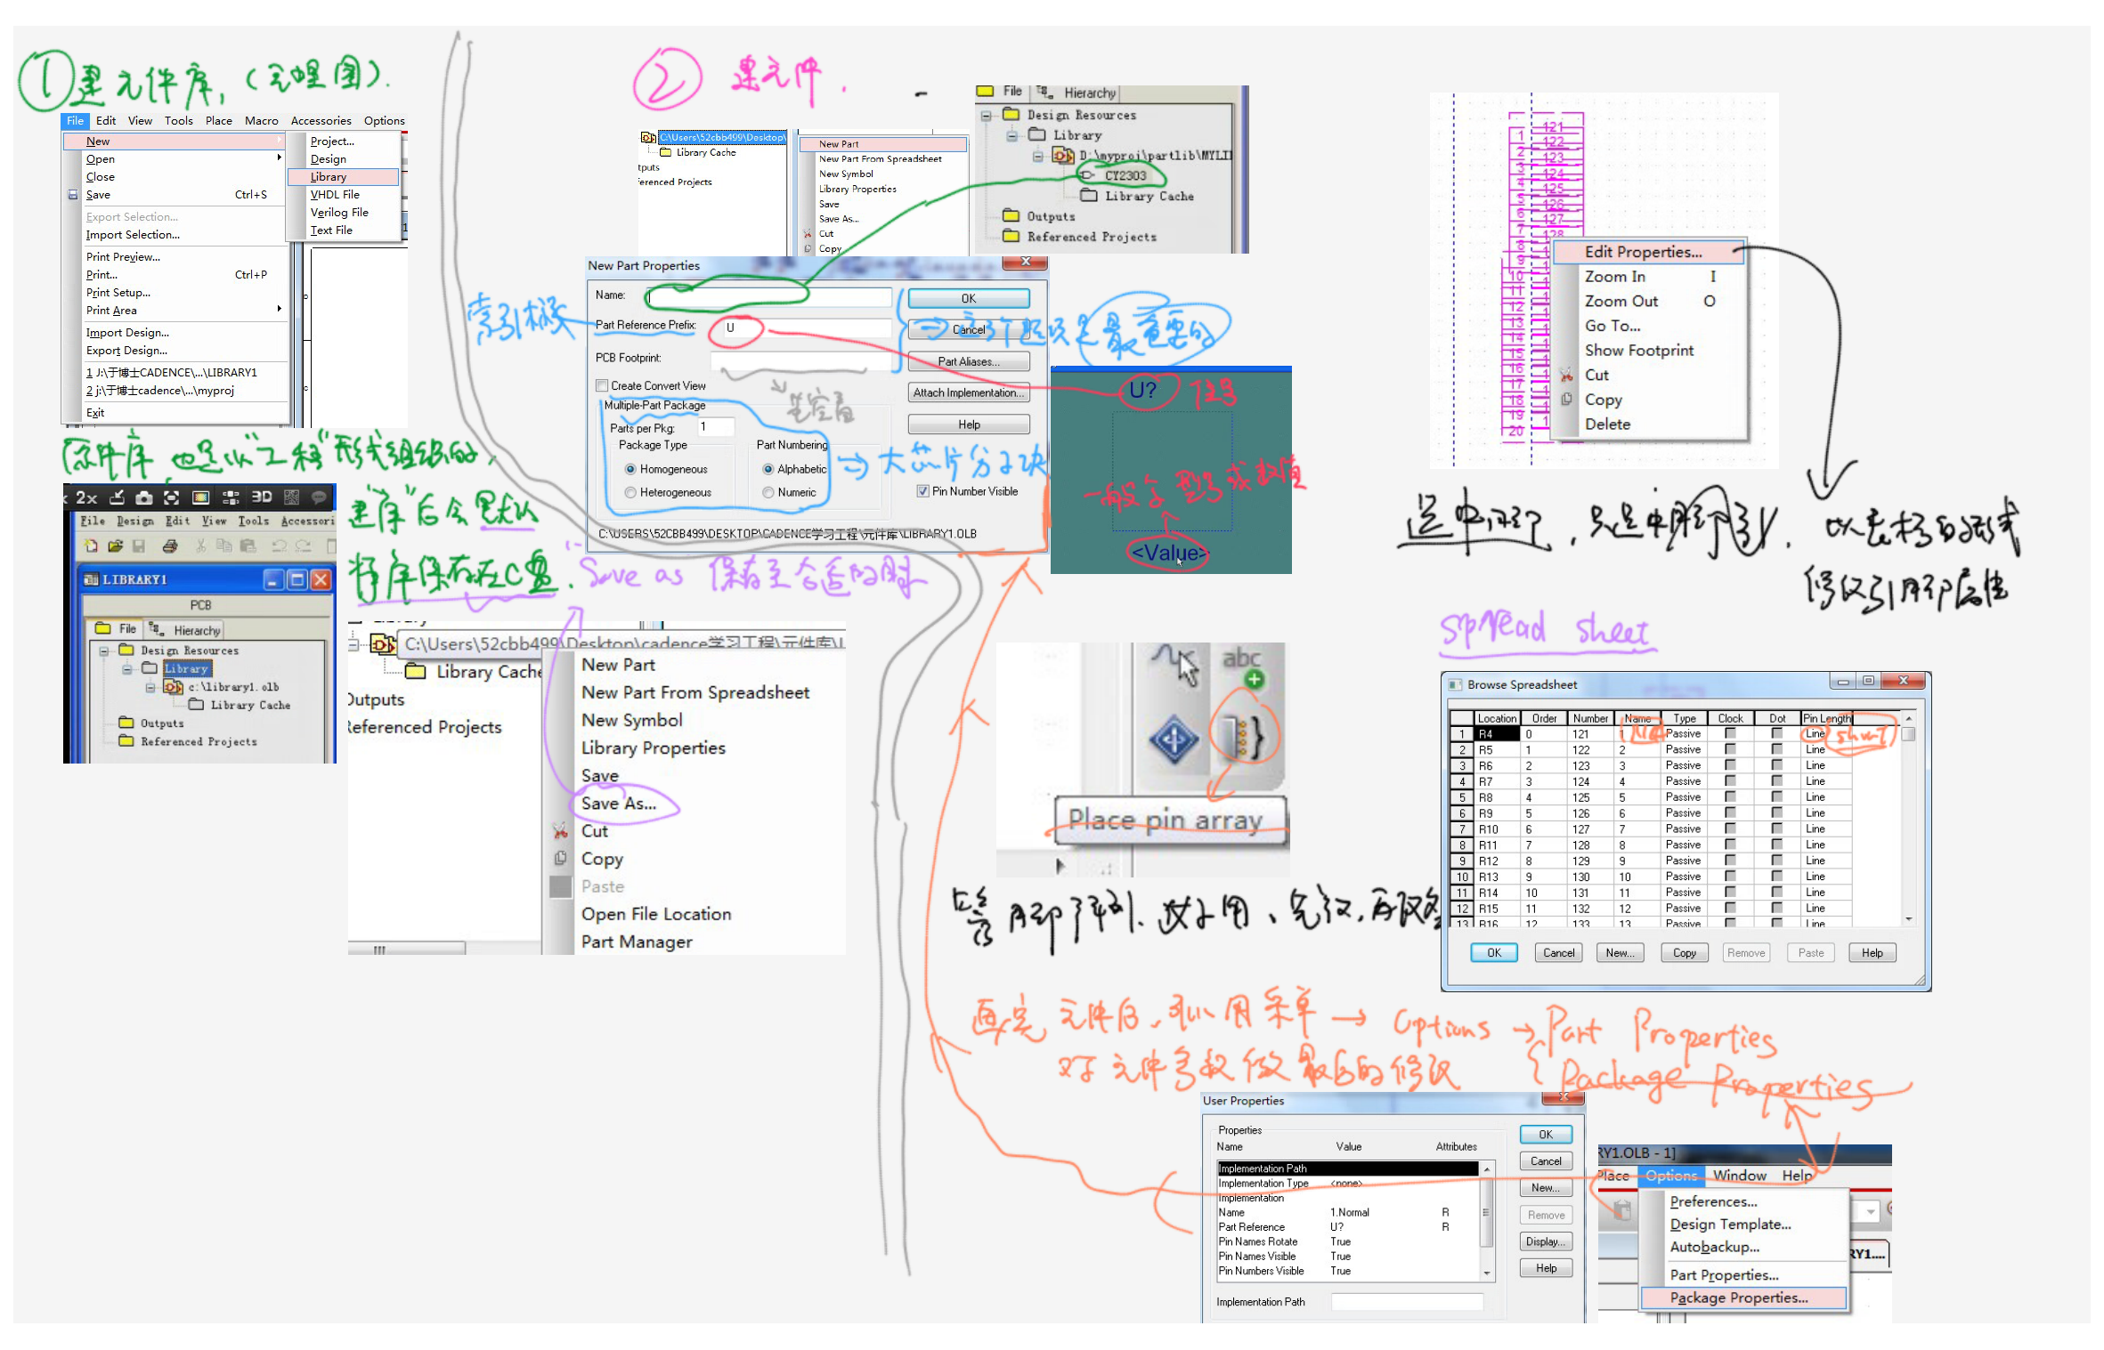
Task: Click the c:\library1.olb library file icon
Action: (x=173, y=687)
